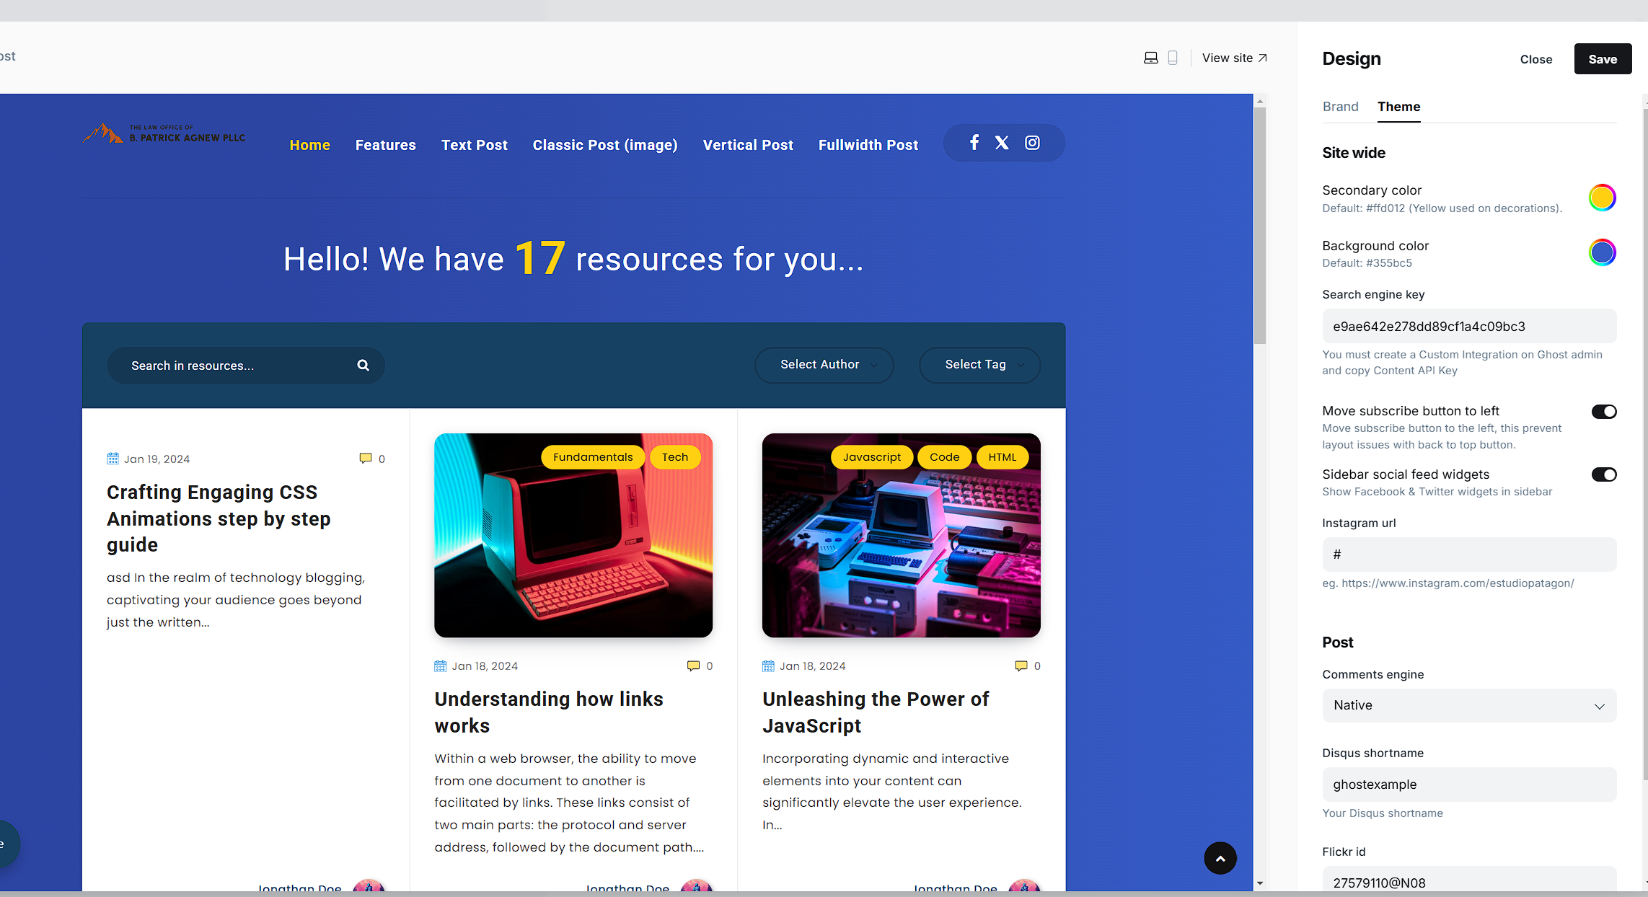The height and width of the screenshot is (897, 1648).
Task: Switch to mobile preview icon
Action: point(1173,58)
